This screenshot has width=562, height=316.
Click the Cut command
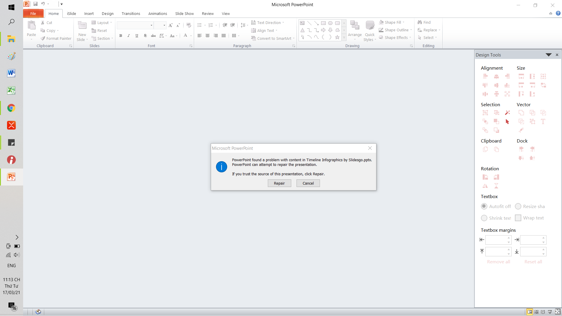click(x=47, y=23)
